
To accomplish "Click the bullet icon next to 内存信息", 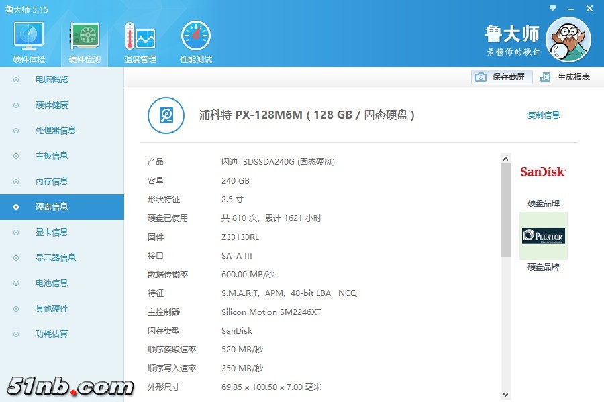I will coord(16,181).
